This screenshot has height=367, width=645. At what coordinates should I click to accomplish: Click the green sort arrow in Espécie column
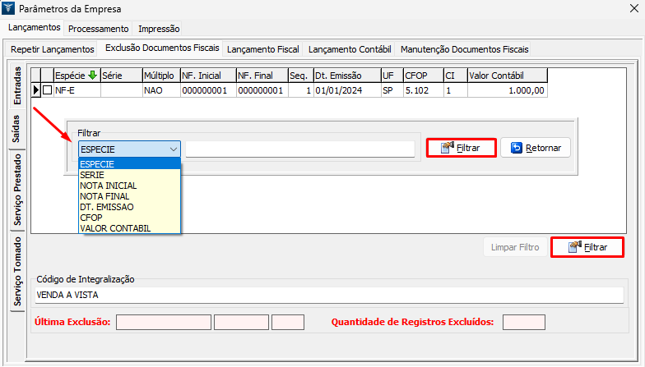click(92, 76)
